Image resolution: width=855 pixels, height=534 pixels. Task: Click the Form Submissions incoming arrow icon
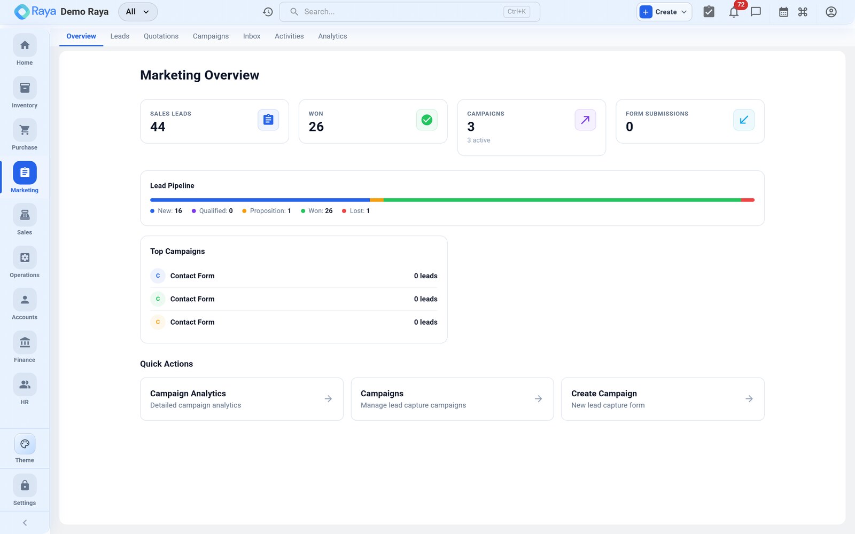coord(744,120)
